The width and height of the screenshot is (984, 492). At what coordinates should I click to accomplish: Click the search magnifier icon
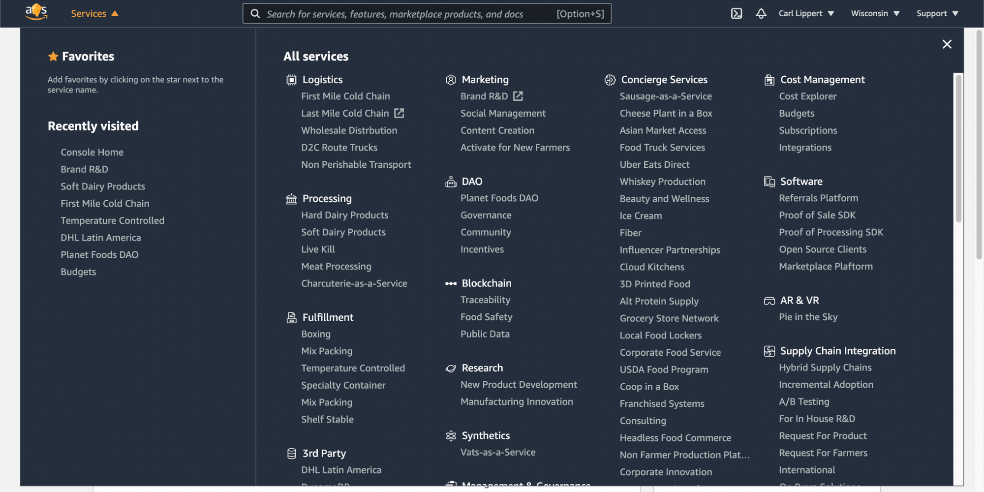[x=255, y=14]
